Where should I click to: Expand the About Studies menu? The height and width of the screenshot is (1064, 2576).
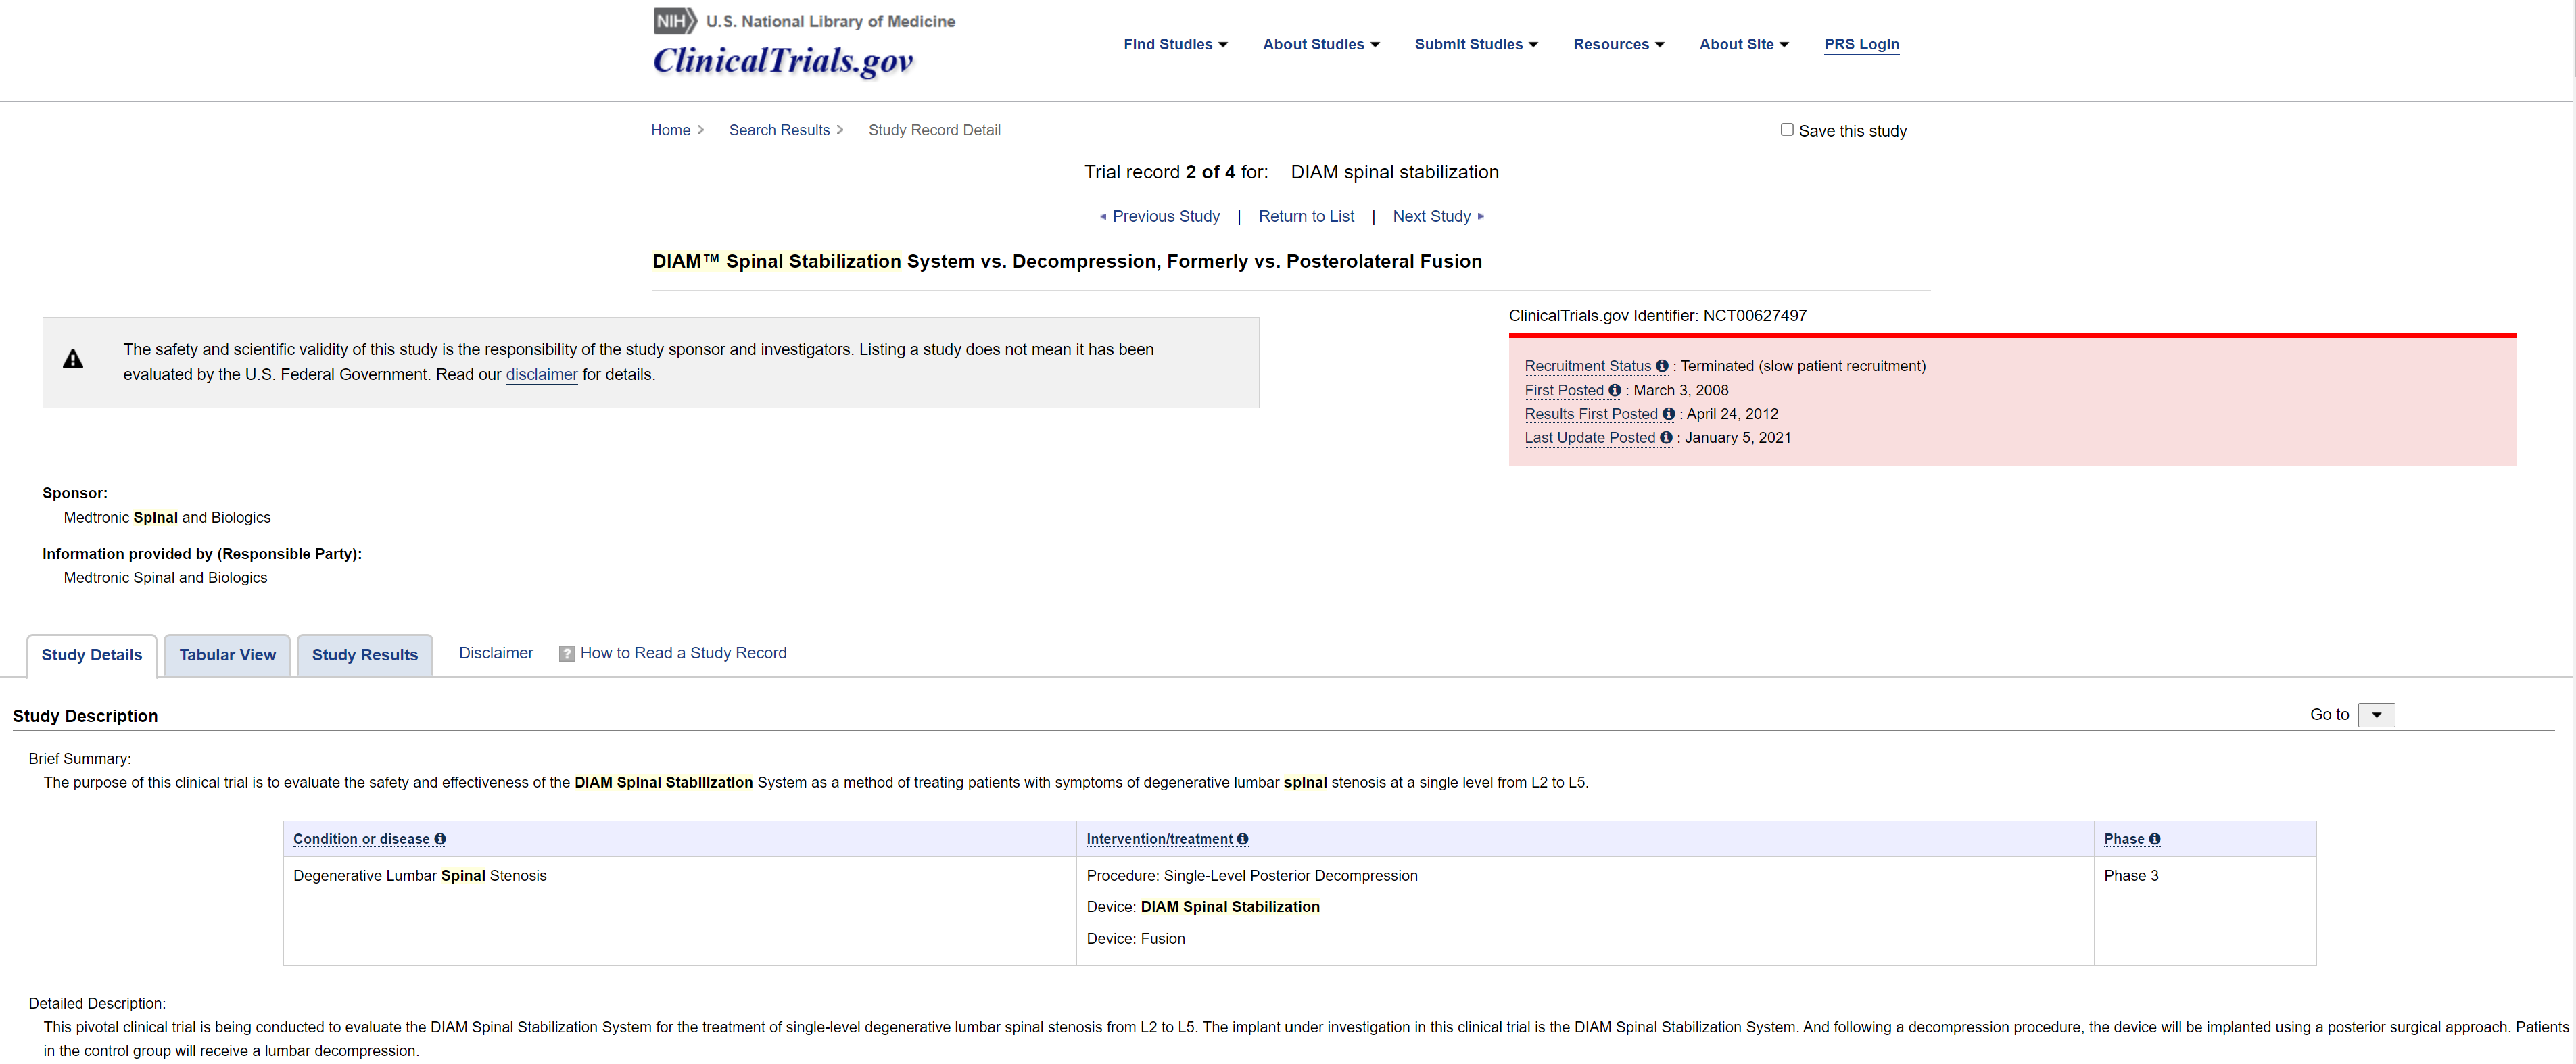tap(1321, 44)
